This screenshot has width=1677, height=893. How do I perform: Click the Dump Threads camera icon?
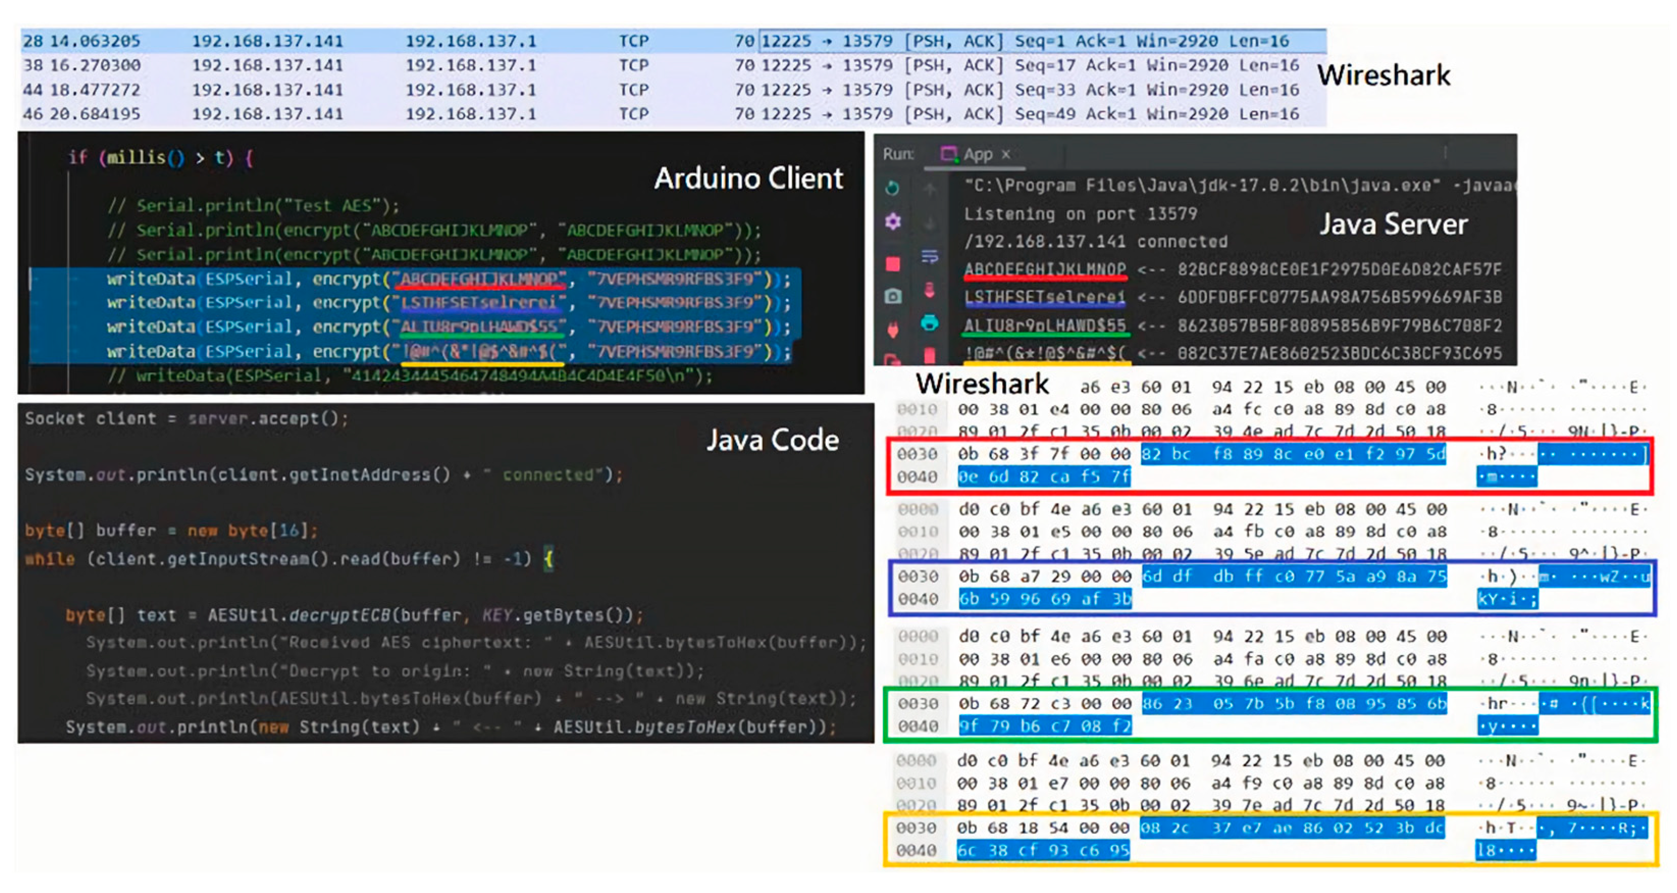(893, 296)
